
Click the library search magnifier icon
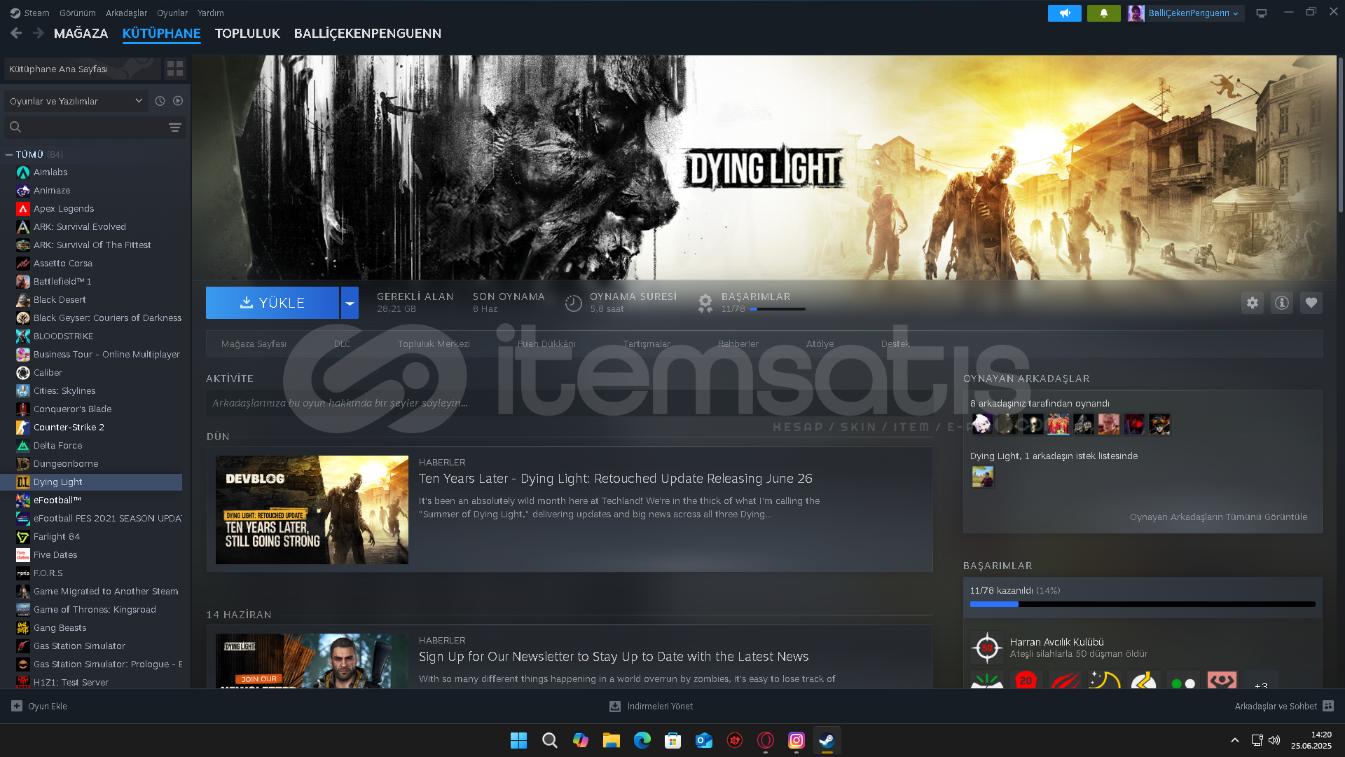pyautogui.click(x=15, y=127)
